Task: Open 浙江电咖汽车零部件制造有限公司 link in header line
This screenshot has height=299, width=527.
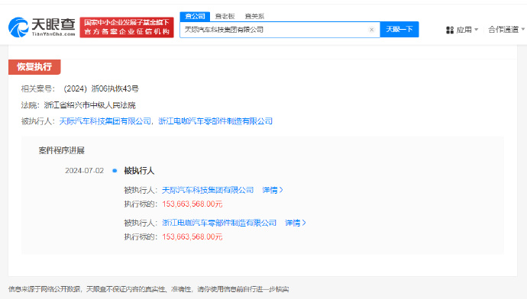Action: tap(215, 121)
